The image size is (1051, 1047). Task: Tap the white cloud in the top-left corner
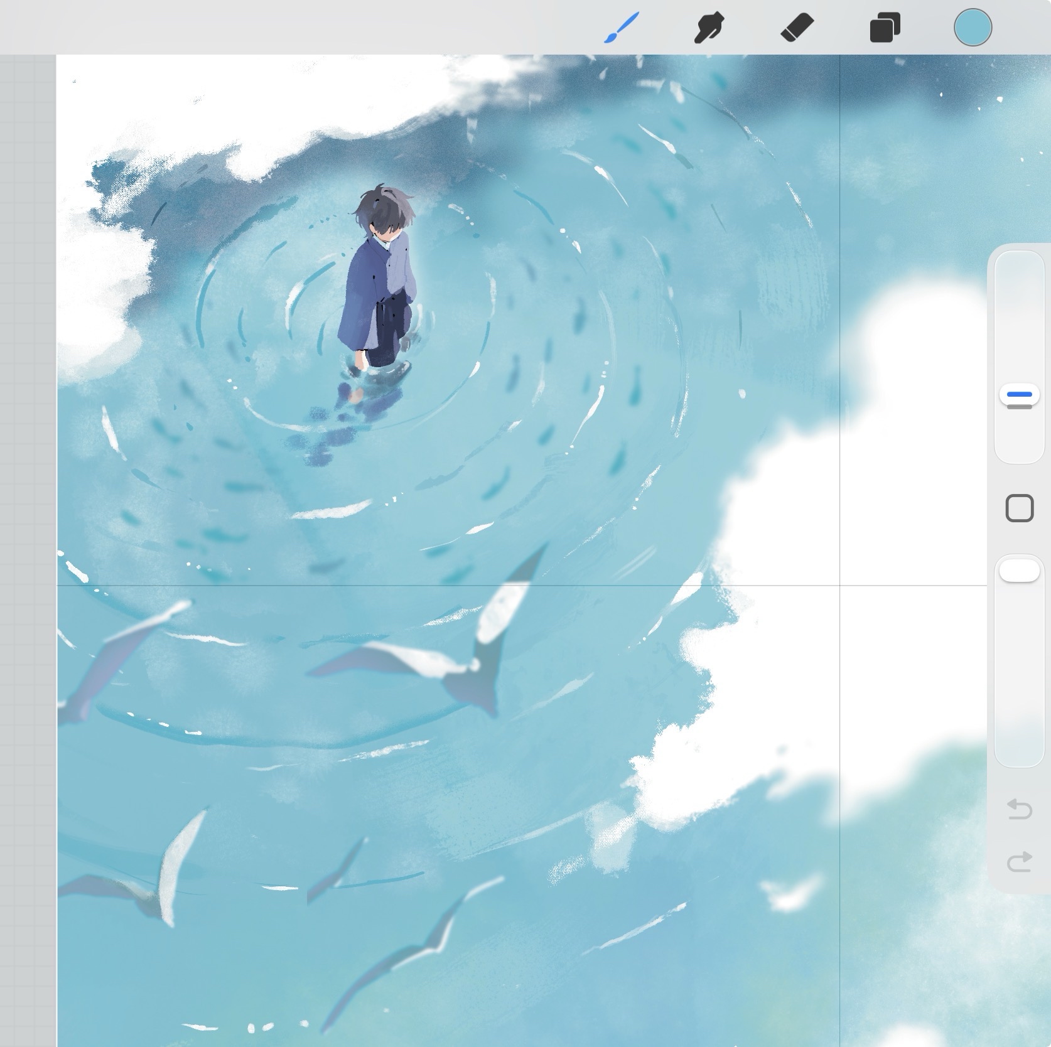click(220, 100)
